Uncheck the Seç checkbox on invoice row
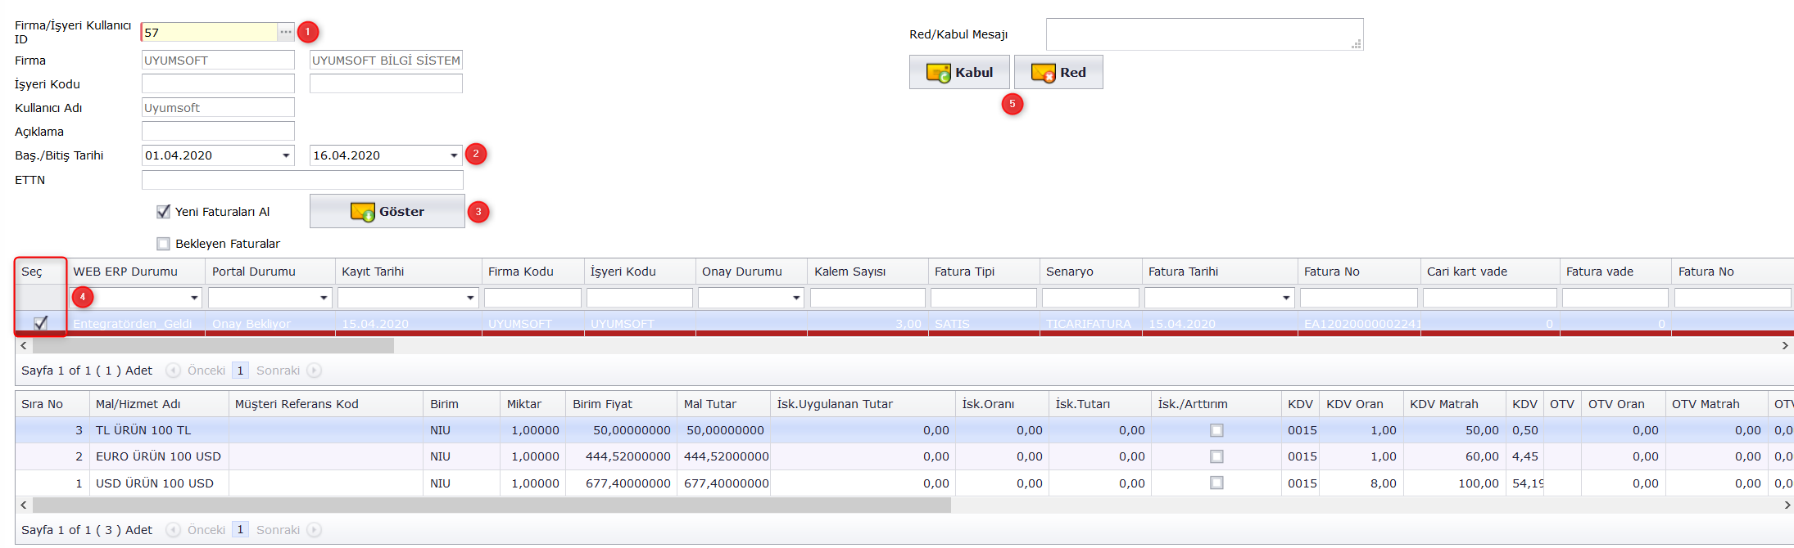This screenshot has height=548, width=1794. (40, 323)
